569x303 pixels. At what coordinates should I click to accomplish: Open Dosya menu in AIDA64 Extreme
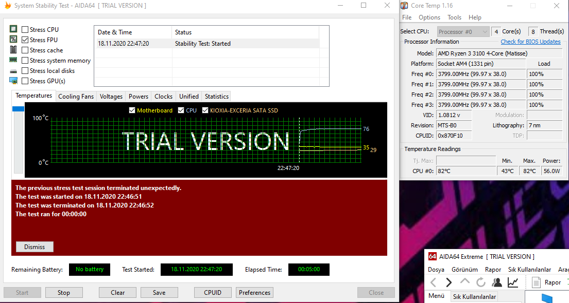point(436,269)
